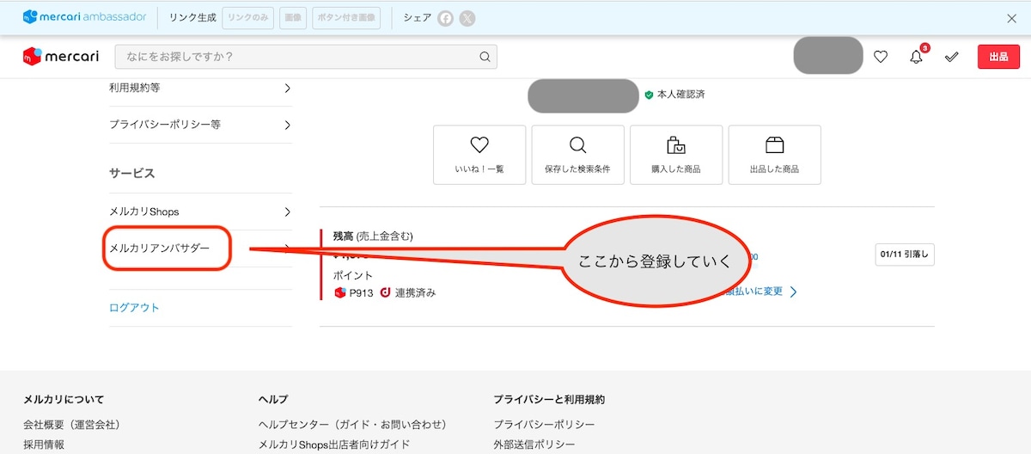
Task: Expand the プライバシーポリシー等 chevron
Action: [x=287, y=125]
